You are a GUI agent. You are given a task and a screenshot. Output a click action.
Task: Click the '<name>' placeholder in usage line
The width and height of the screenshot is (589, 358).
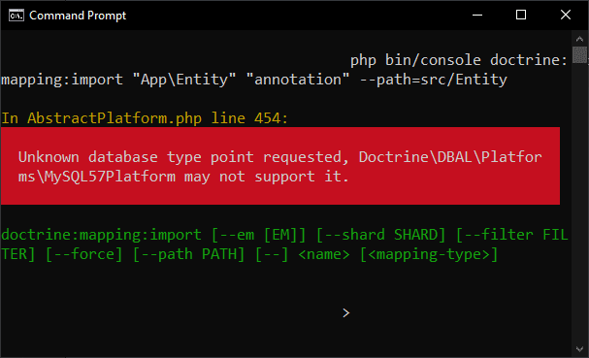click(324, 254)
